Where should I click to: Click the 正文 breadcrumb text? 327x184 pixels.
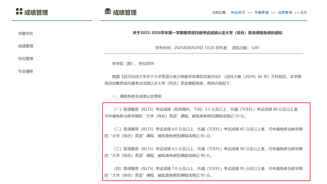pos(303,13)
